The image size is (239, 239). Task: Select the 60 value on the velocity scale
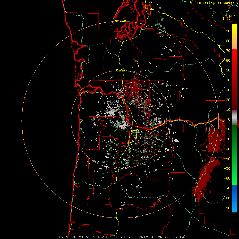(x=228, y=60)
